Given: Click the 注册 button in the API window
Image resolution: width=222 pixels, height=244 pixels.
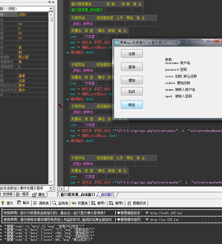Looking at the screenshot, I should click(x=132, y=54).
